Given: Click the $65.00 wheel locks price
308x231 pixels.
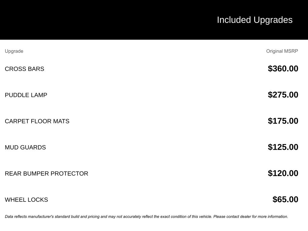Looking at the screenshot, I should tap(285, 199).
